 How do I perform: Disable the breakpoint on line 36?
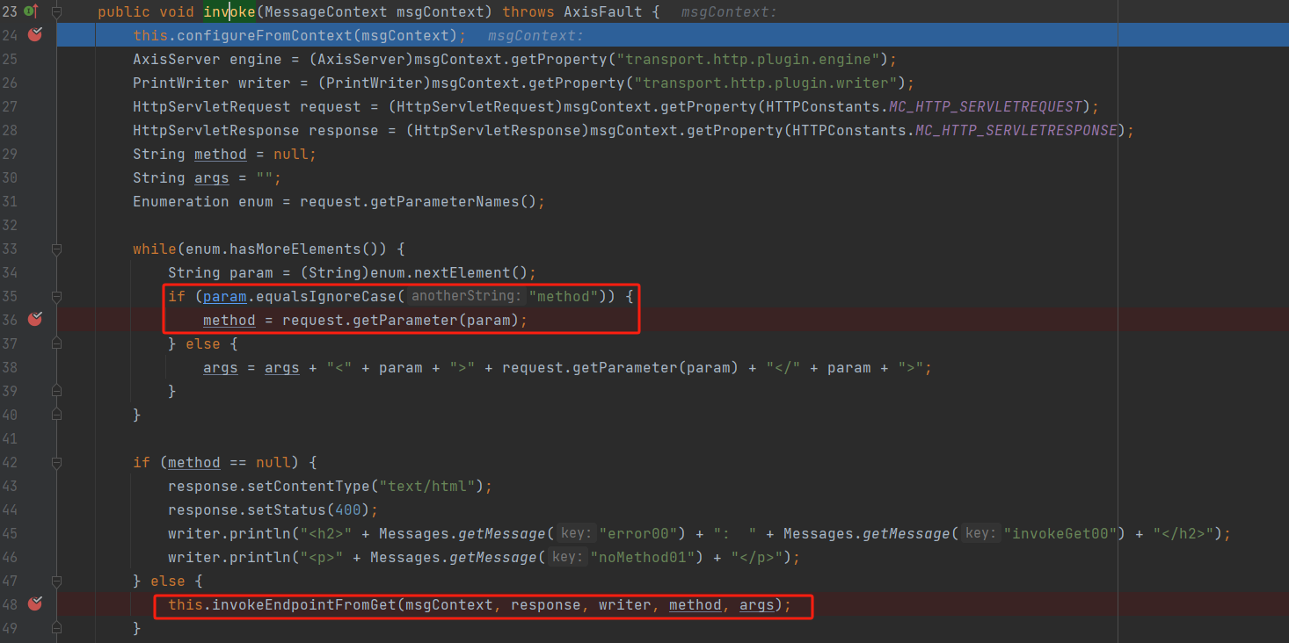tap(35, 320)
